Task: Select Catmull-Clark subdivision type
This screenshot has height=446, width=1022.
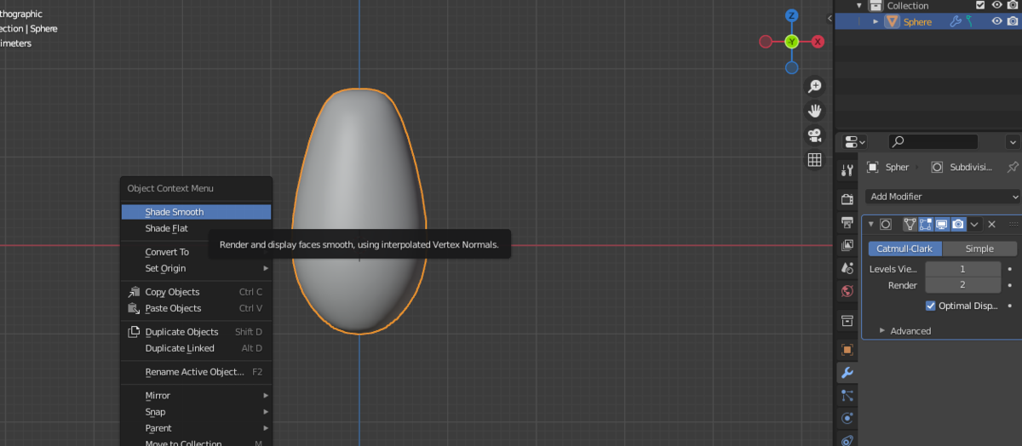Action: 904,249
